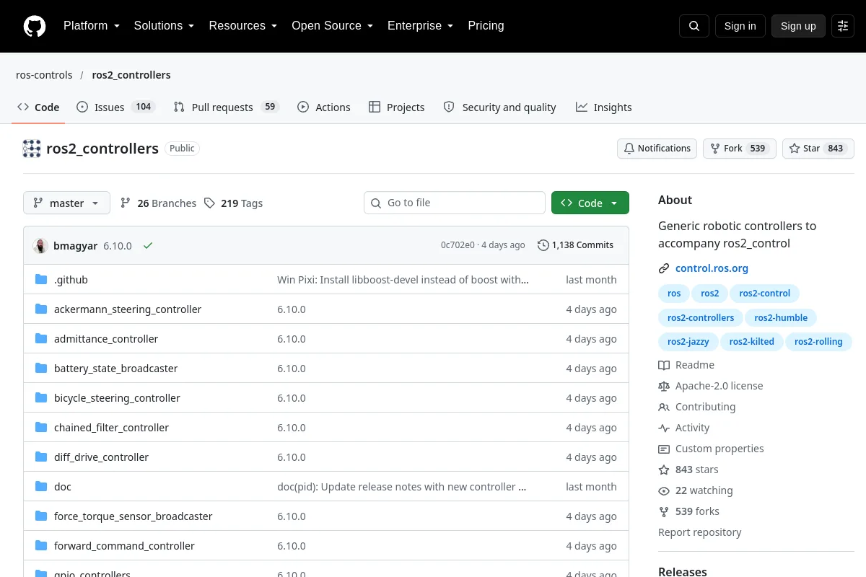Image resolution: width=866 pixels, height=577 pixels.
Task: Expand the Resources menu
Action: [242, 26]
